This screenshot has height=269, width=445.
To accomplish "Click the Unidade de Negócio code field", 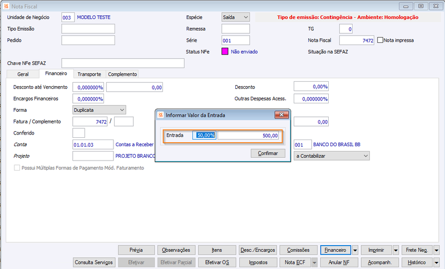I will tap(68, 17).
